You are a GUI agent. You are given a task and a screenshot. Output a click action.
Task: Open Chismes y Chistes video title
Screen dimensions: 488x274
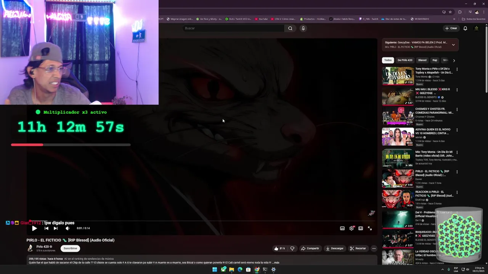[434, 111]
